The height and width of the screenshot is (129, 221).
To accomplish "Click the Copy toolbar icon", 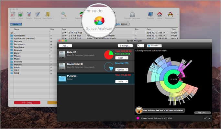I will click(x=13, y=14).
